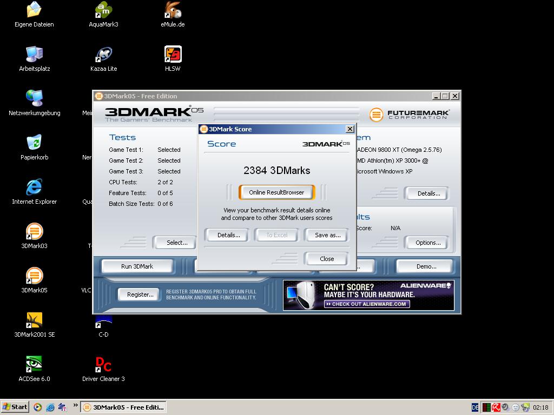
Task: Click the speaker volume tray icon
Action: pyautogui.click(x=506, y=407)
